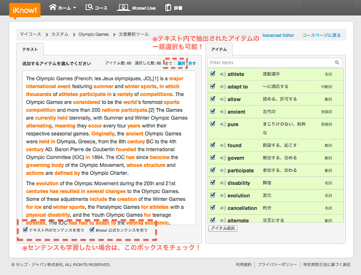Screen dimensions: 361x275
Task: Click the iKnow! logo
Action: [25, 10]
